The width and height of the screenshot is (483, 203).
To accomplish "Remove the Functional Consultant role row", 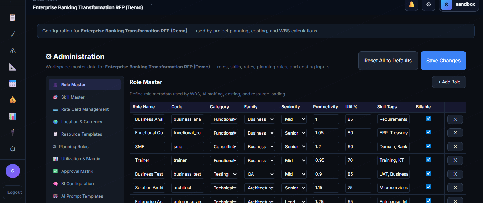I will click(455, 133).
